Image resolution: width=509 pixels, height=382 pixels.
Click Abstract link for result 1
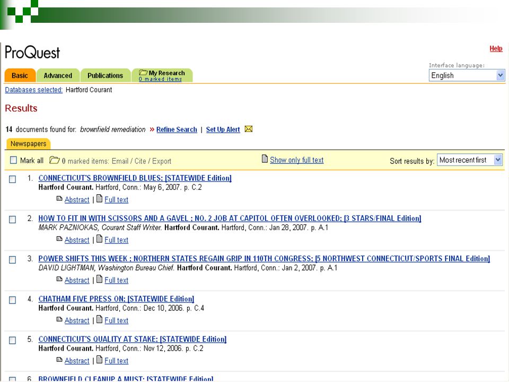(x=77, y=200)
